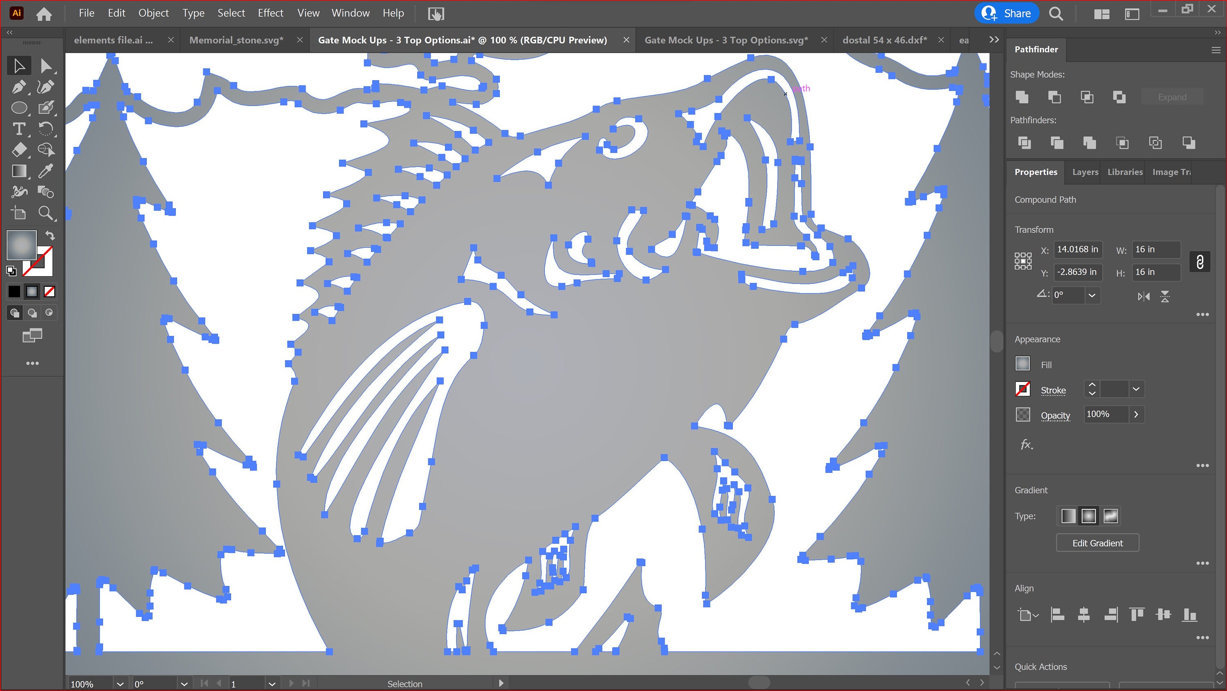The image size is (1227, 691).
Task: Open the stroke weight dropdown
Action: point(1137,389)
